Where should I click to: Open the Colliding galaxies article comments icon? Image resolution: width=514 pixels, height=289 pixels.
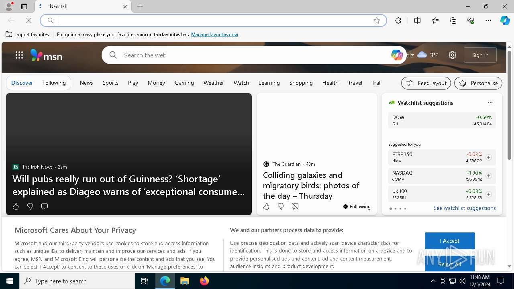(295, 206)
